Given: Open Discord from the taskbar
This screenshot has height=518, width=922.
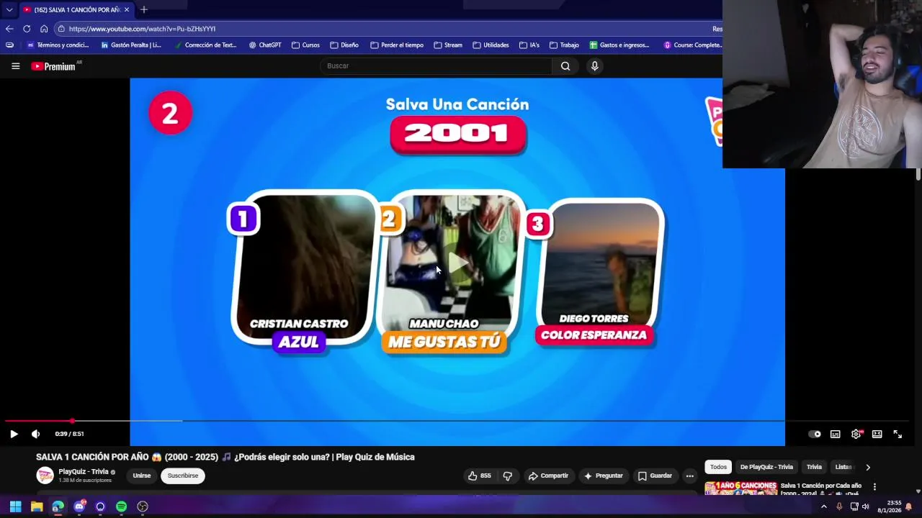Looking at the screenshot, I should [79, 506].
